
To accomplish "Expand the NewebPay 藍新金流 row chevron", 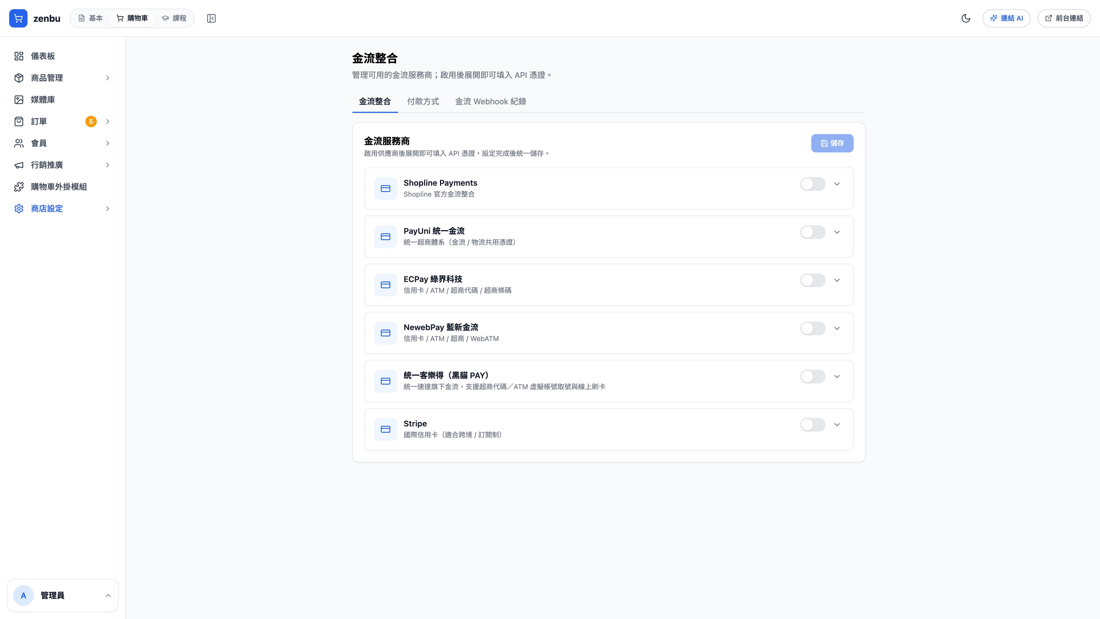I will point(837,328).
